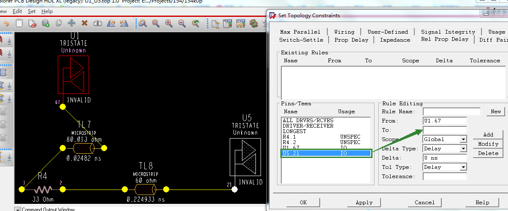This screenshot has width=508, height=211.
Task: Click the Tolerance input field
Action: [445, 176]
